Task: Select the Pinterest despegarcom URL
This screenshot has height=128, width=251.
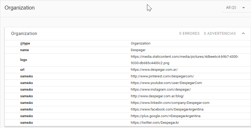Action: coord(162,76)
